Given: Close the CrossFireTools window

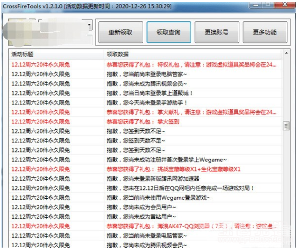Looking at the screenshot, I should tap(285, 5).
